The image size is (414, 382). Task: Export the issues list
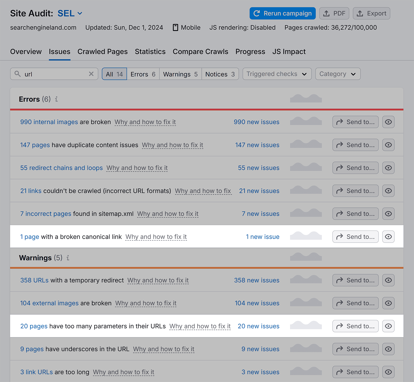(371, 13)
